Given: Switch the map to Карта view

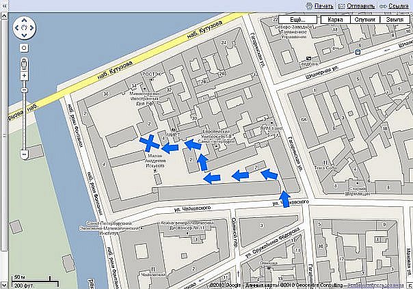Looking at the screenshot, I should coord(335,20).
